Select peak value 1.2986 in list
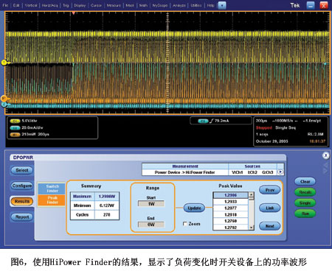Image resolution: width=332 pixels, height=271 pixels. click(x=231, y=195)
